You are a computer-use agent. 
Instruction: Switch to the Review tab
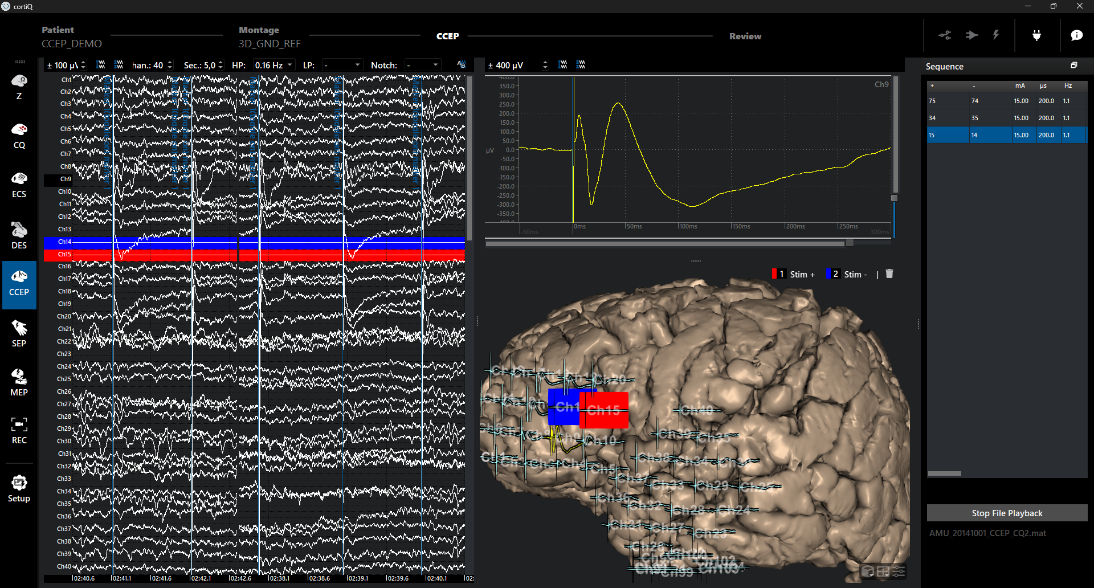coord(745,35)
